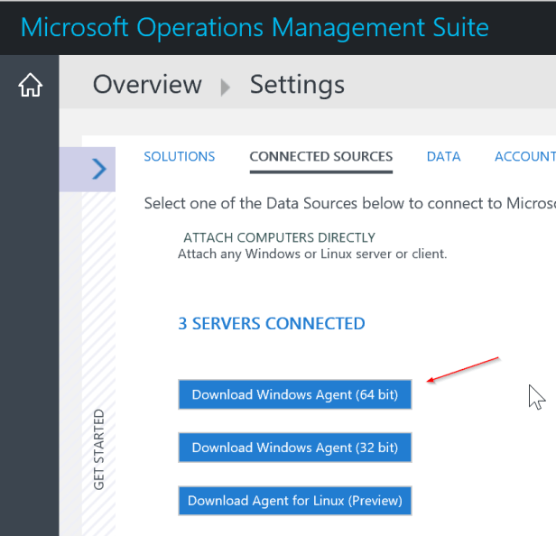Click the vertical Get Started label

[98, 449]
